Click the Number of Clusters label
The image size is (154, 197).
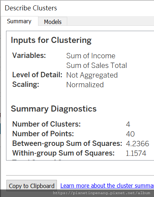pos(46,124)
